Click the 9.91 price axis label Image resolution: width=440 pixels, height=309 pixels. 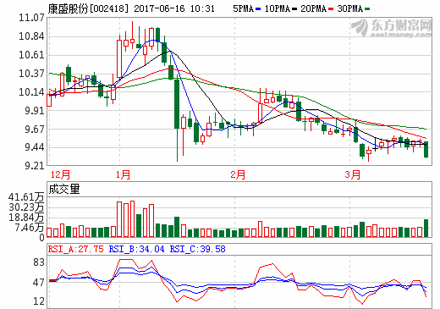point(35,111)
